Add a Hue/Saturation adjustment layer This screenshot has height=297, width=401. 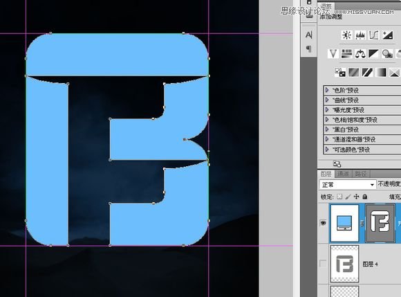coord(346,54)
